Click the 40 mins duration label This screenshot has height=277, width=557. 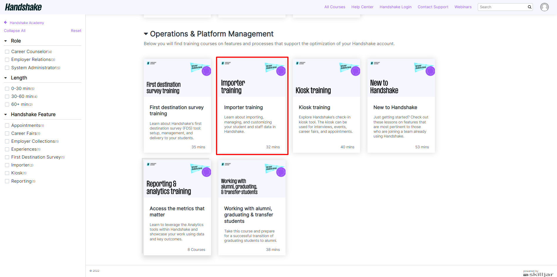coord(347,147)
